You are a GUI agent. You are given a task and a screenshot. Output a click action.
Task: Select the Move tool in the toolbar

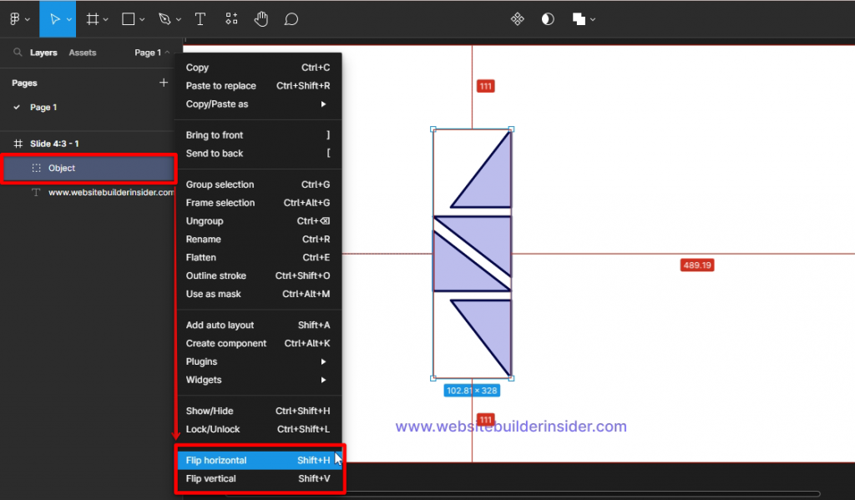click(55, 18)
